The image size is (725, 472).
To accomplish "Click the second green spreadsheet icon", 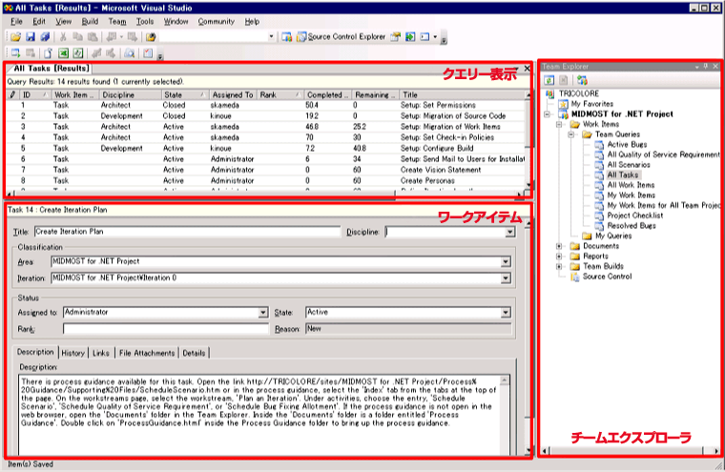I will click(x=77, y=53).
